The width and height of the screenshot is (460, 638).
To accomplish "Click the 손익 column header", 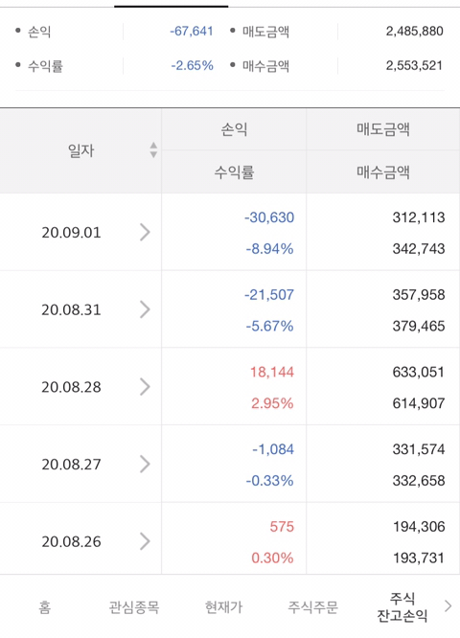I will (234, 129).
